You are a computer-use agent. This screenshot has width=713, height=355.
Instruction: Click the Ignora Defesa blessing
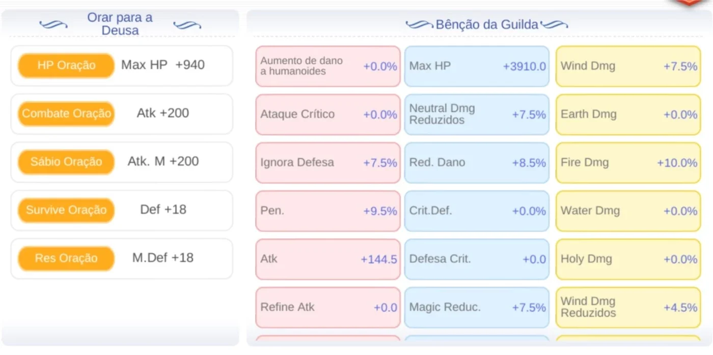point(328,163)
